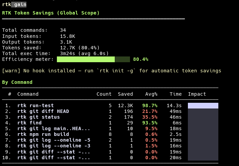Click the 'Avg%' column header
Image resolution: width=239 pixels, height=166 pixels.
point(151,94)
